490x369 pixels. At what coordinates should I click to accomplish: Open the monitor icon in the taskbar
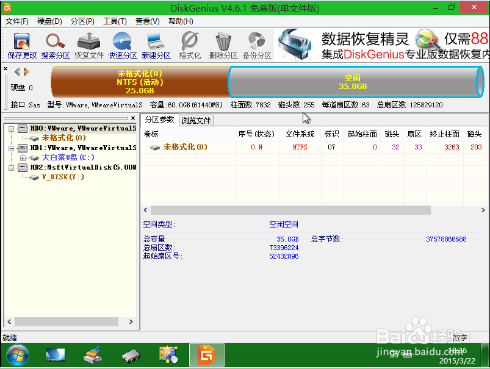pyautogui.click(x=56, y=355)
